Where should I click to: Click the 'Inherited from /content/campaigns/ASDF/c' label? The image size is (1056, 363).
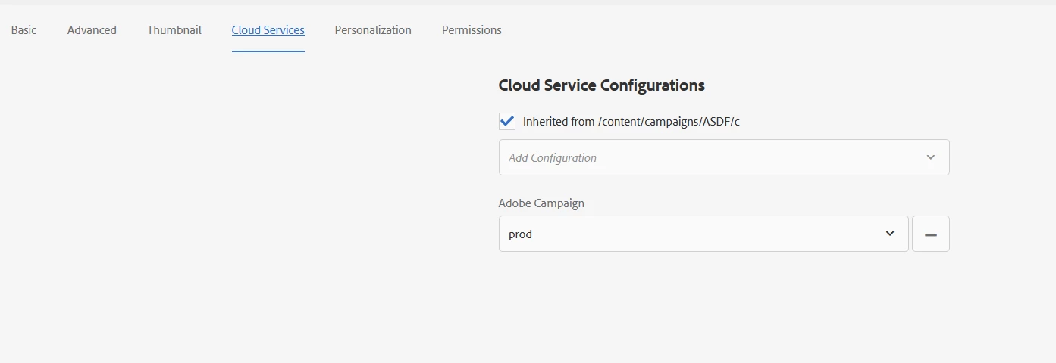(631, 121)
